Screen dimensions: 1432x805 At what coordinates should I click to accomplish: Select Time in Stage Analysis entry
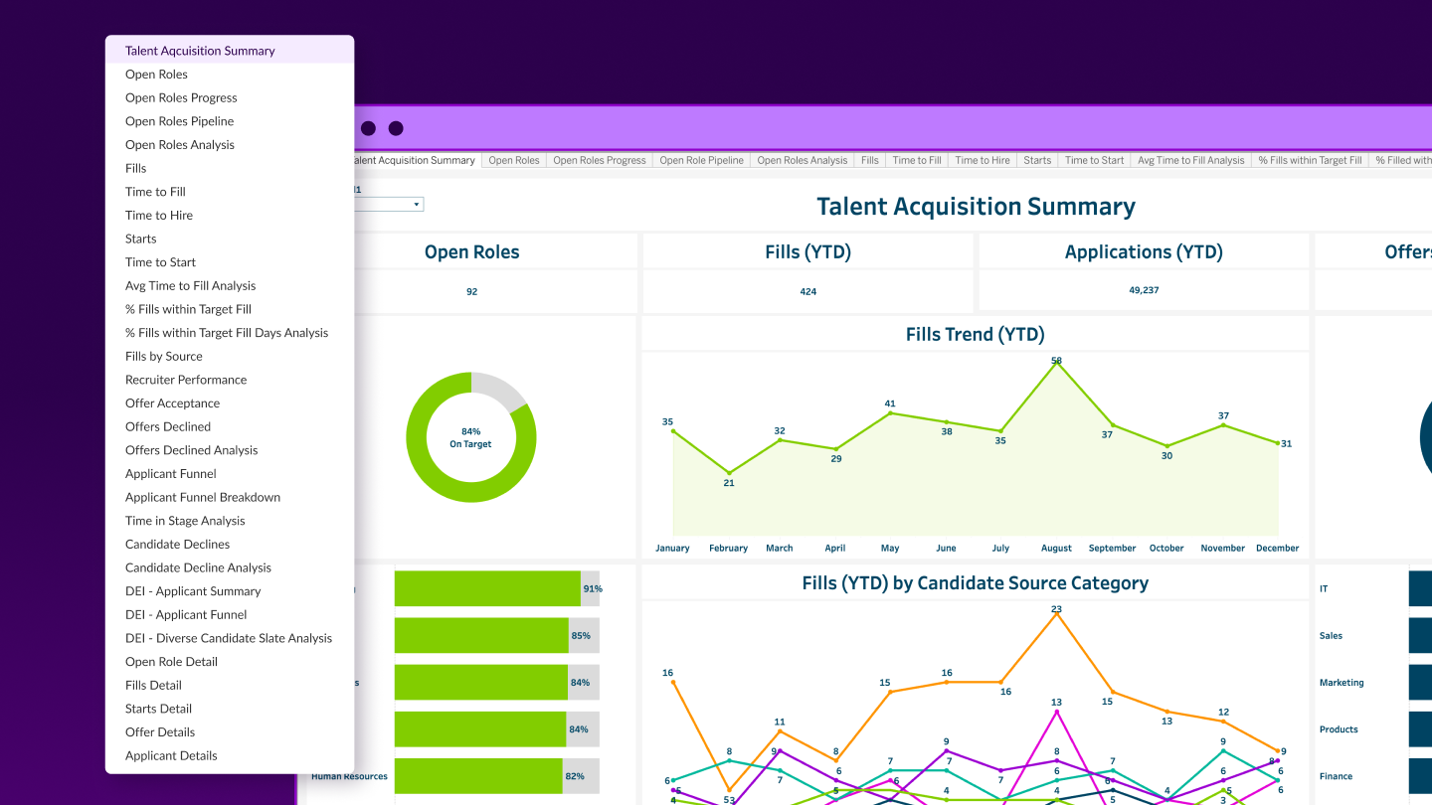coord(185,521)
